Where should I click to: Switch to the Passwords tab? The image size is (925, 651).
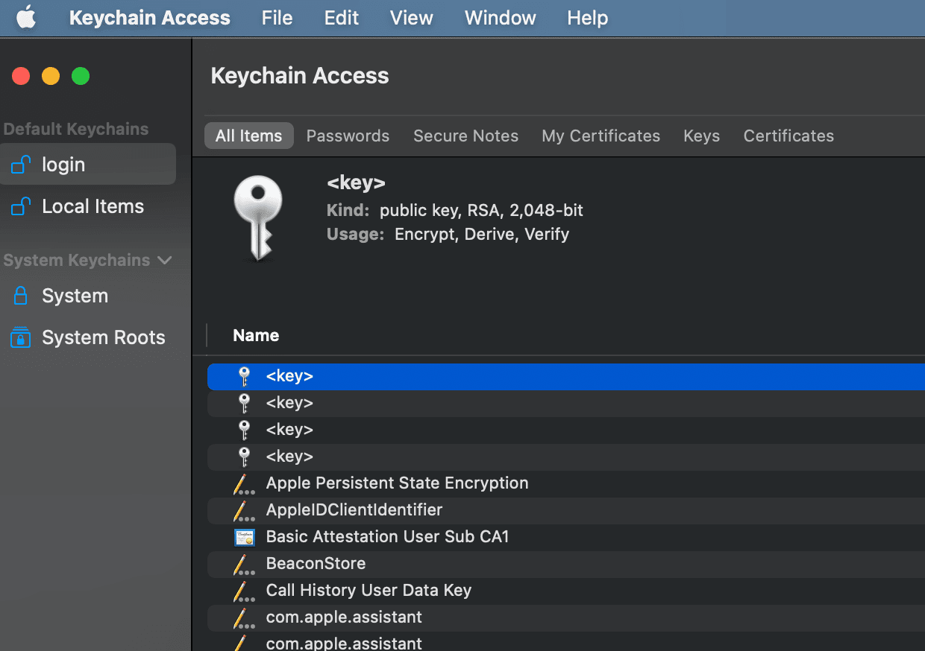click(348, 136)
